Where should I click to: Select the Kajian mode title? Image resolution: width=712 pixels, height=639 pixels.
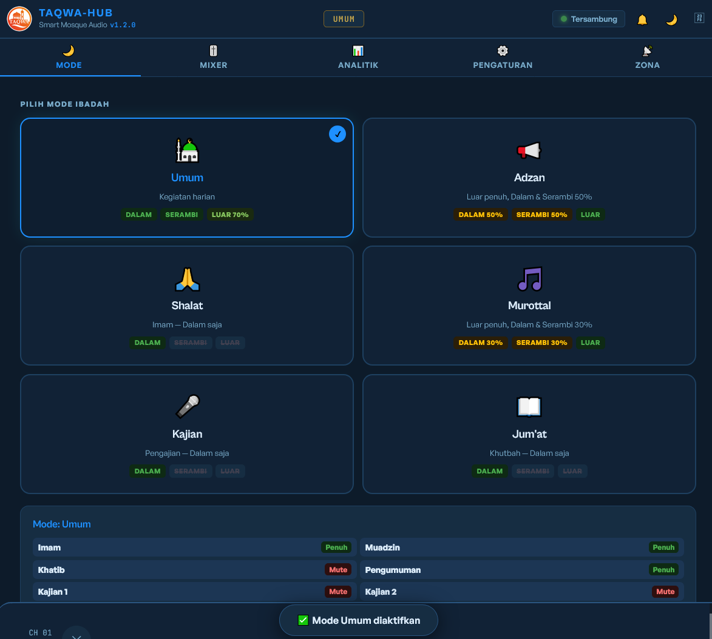pyautogui.click(x=187, y=434)
